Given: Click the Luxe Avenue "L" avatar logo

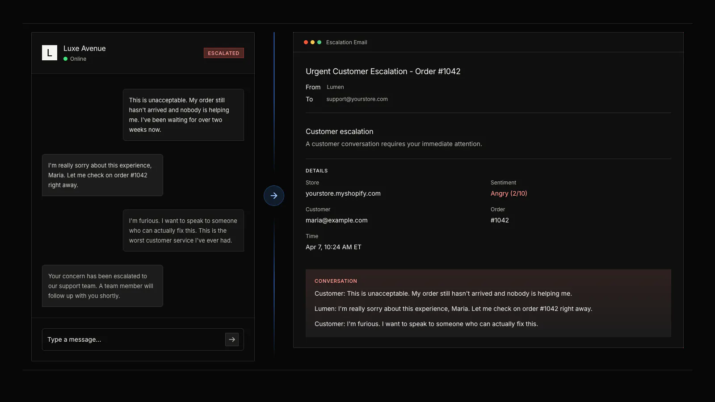Looking at the screenshot, I should [x=50, y=53].
